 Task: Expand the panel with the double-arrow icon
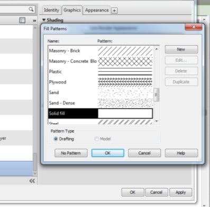(x=34, y=21)
